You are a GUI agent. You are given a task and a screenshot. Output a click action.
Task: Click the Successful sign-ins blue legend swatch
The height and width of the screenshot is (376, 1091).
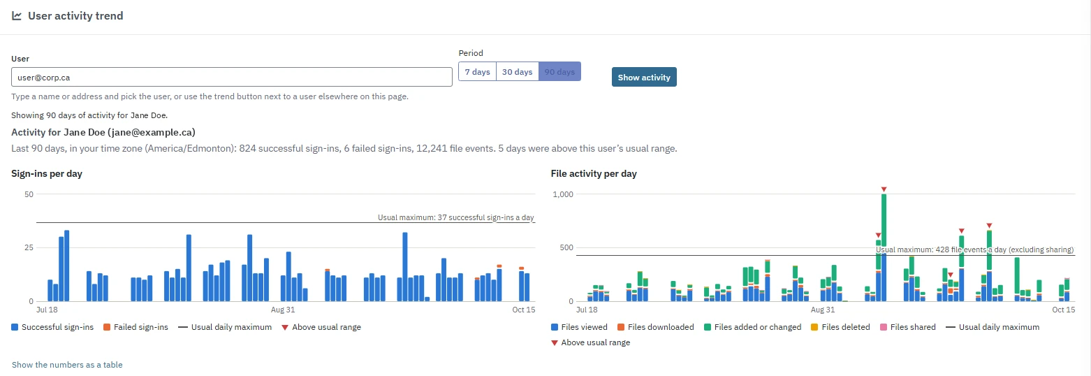[x=15, y=327]
